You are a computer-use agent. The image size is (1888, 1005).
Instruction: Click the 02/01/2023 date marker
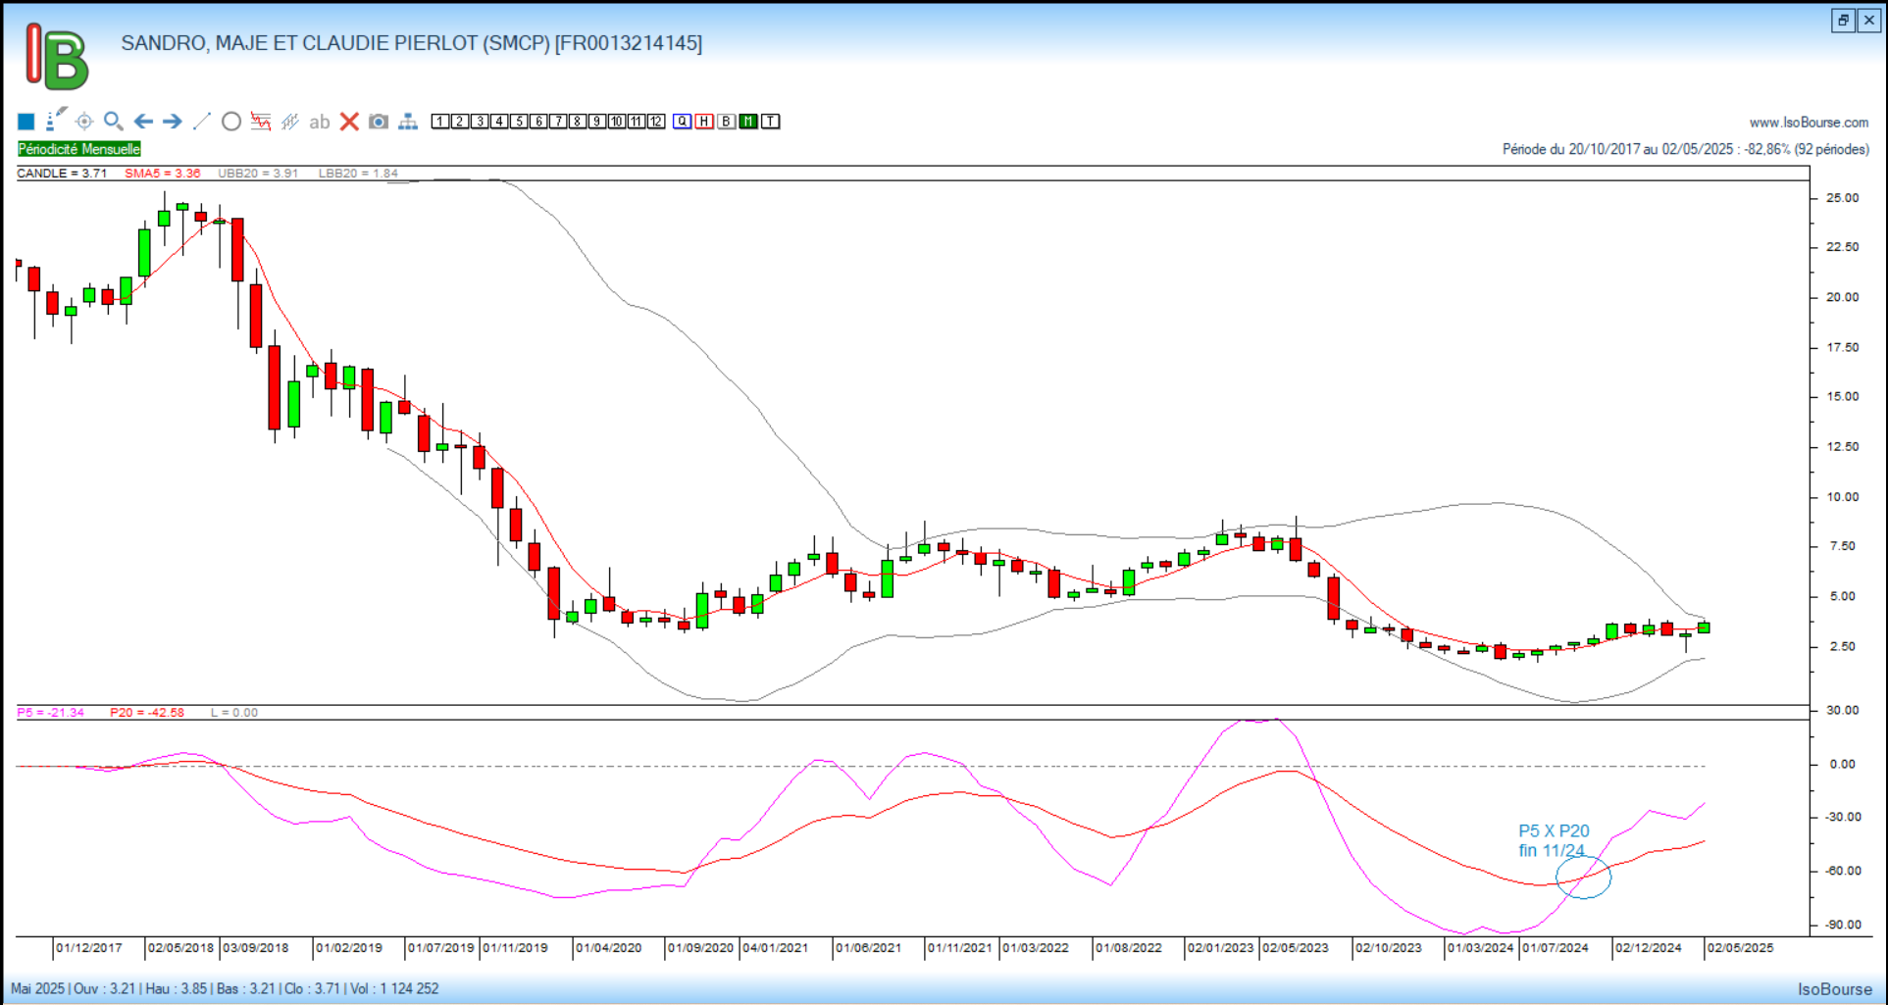coord(1220,948)
